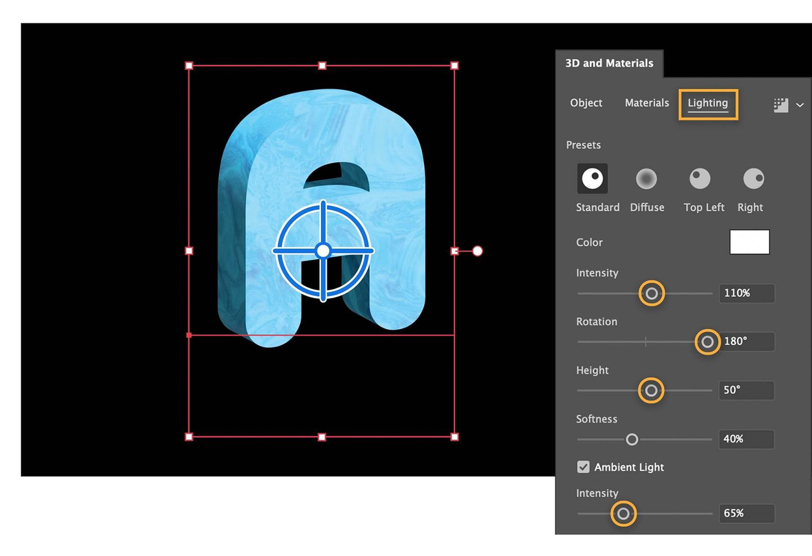Viewport: 812px width, 556px height.
Task: Switch to the Materials tab
Action: (646, 103)
